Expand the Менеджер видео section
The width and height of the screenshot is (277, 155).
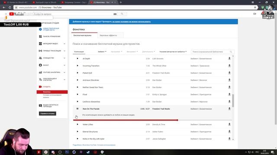click(64, 44)
